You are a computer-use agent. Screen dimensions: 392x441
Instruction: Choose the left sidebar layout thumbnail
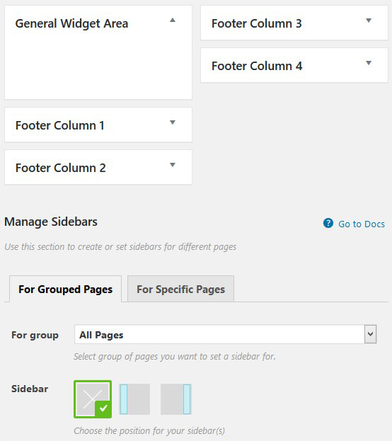point(134,399)
